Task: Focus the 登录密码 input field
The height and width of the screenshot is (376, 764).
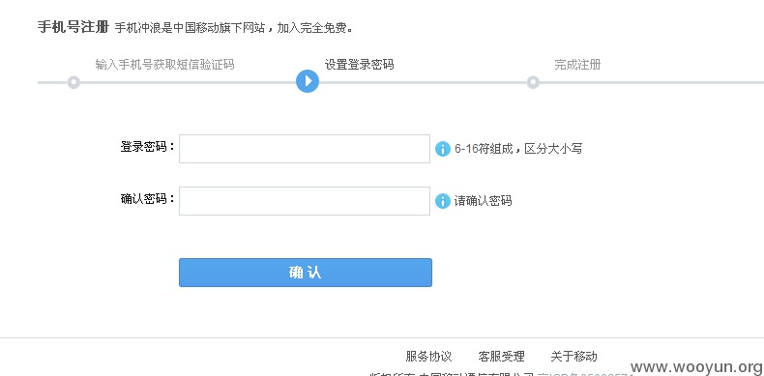Action: pos(305,149)
